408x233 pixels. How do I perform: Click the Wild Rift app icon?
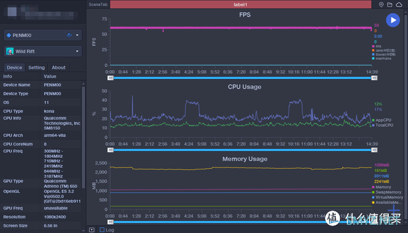(x=10, y=51)
